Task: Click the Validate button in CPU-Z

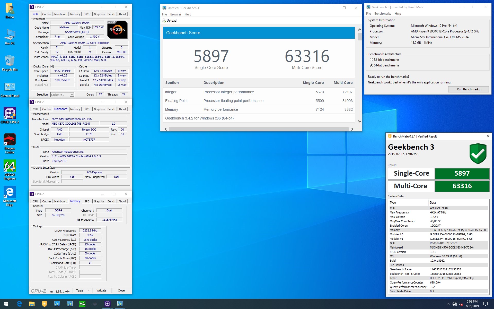Action: (101, 290)
